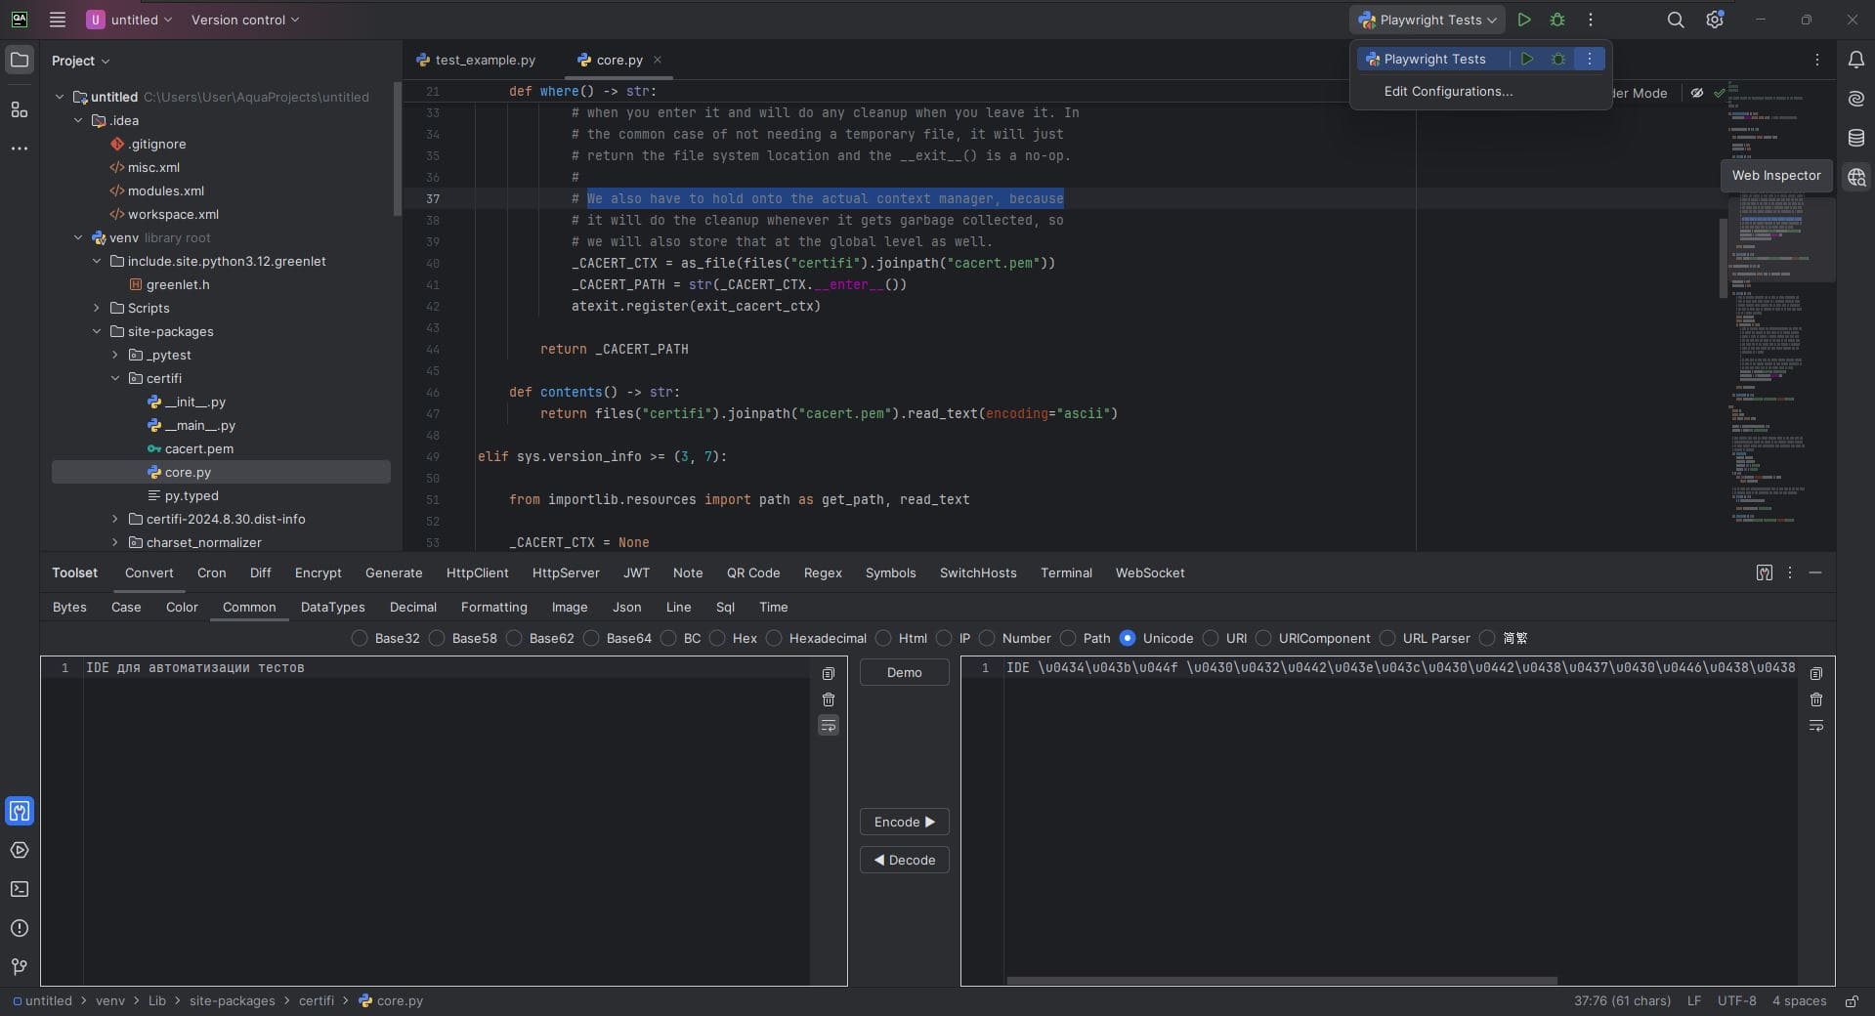The width and height of the screenshot is (1875, 1016).
Task: Open the Notifications bell icon
Action: coord(1855,60)
